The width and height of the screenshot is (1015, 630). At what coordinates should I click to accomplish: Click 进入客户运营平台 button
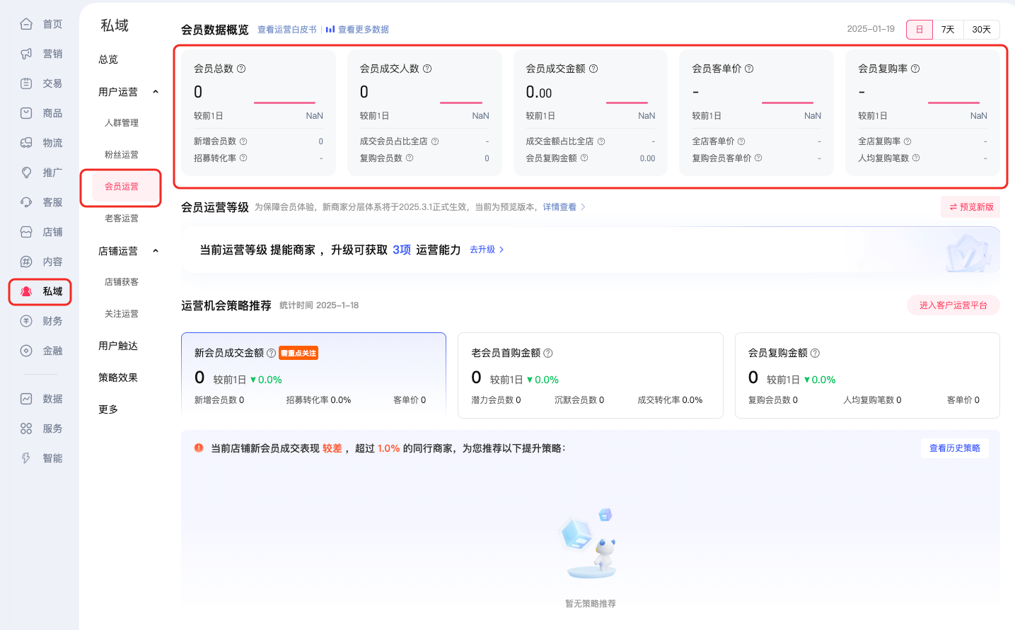953,305
